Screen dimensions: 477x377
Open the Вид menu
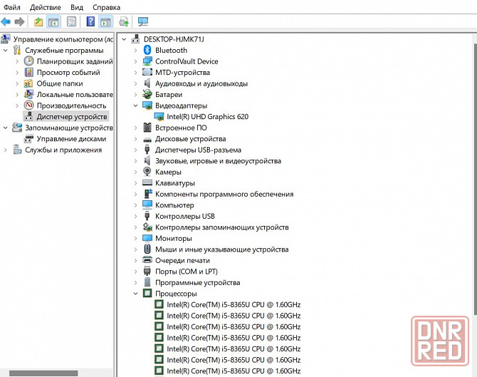click(x=77, y=7)
